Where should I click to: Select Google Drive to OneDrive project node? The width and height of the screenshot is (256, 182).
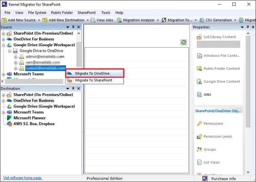(x=41, y=51)
